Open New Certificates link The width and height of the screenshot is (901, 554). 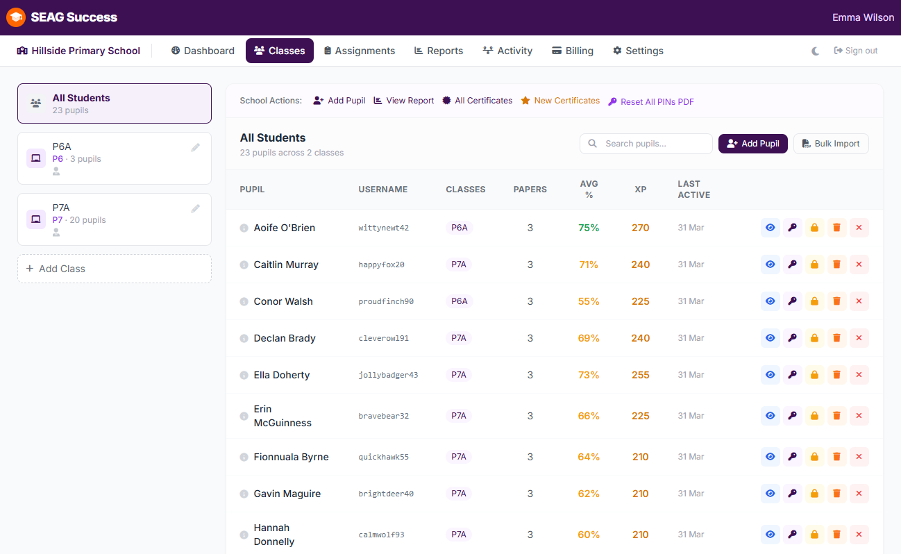[560, 101]
